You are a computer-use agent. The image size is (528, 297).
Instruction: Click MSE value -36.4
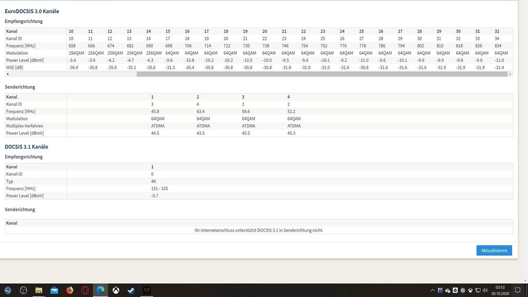point(73,67)
